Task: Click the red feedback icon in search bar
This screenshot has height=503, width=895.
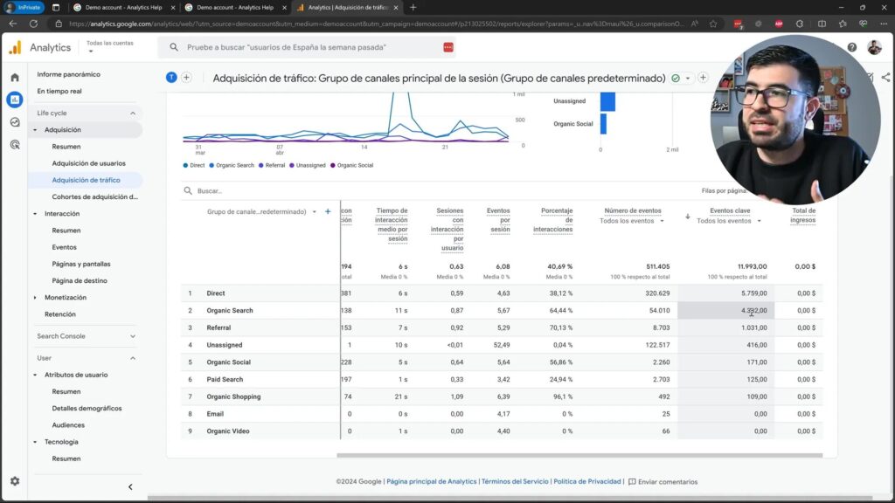Action: point(448,47)
